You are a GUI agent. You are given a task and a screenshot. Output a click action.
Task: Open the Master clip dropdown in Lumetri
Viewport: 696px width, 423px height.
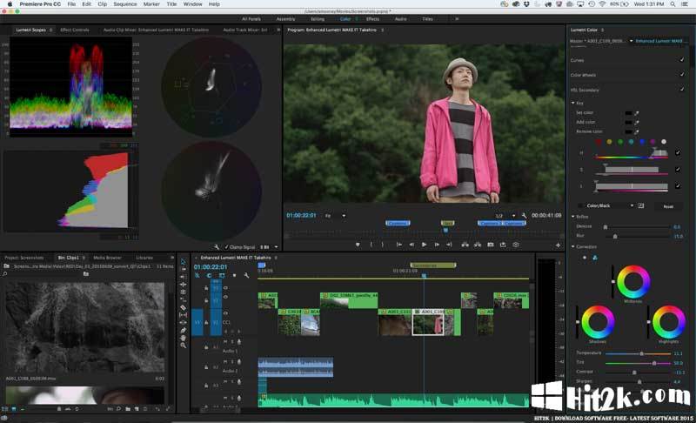[632, 41]
